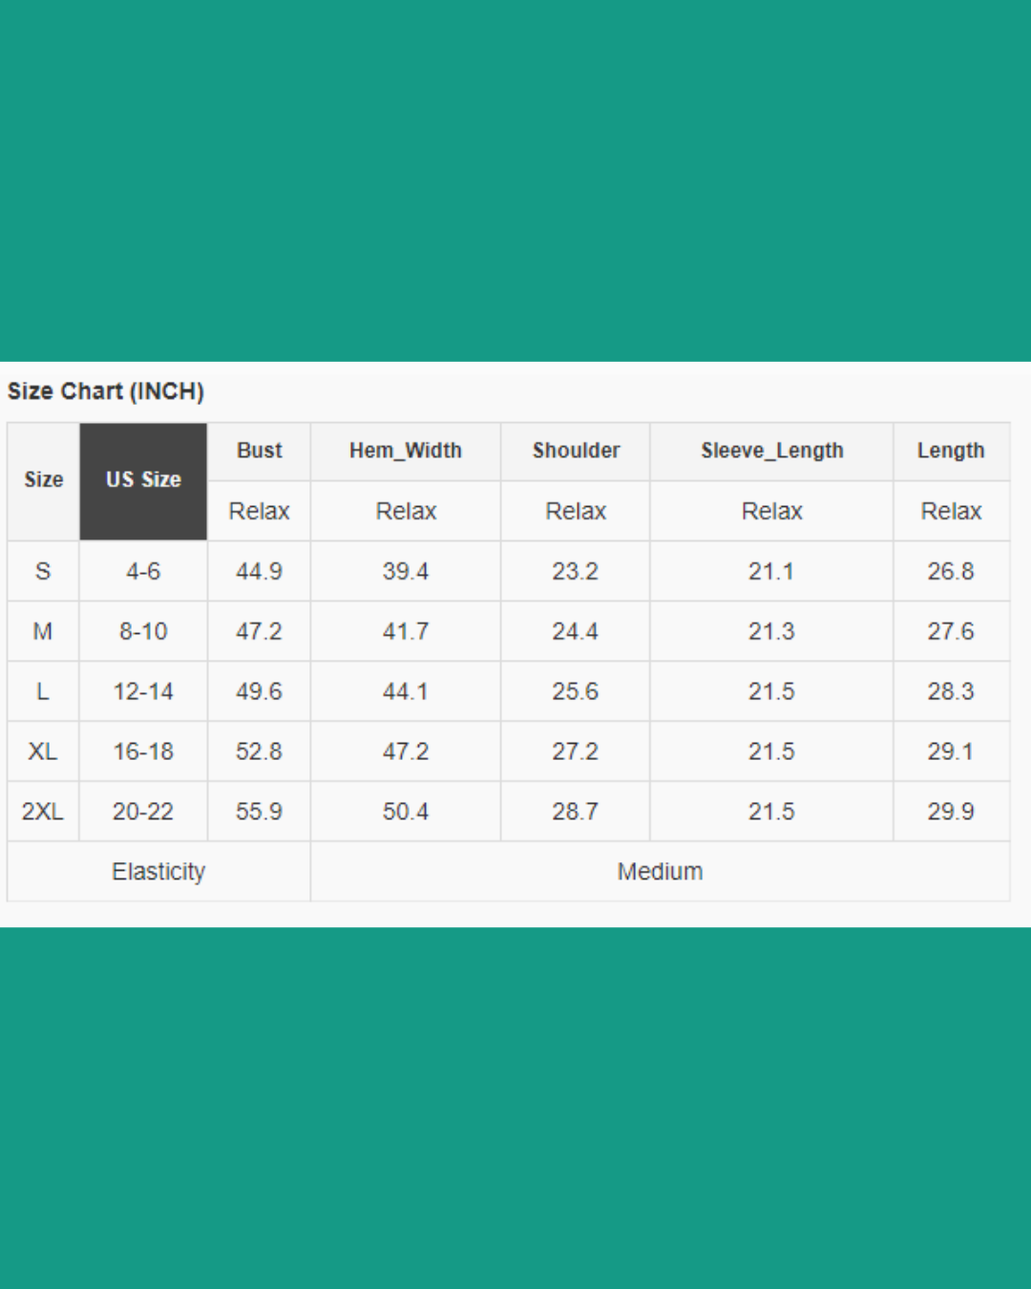Click the Size Chart (INCH) title
This screenshot has width=1031, height=1289.
point(106,391)
